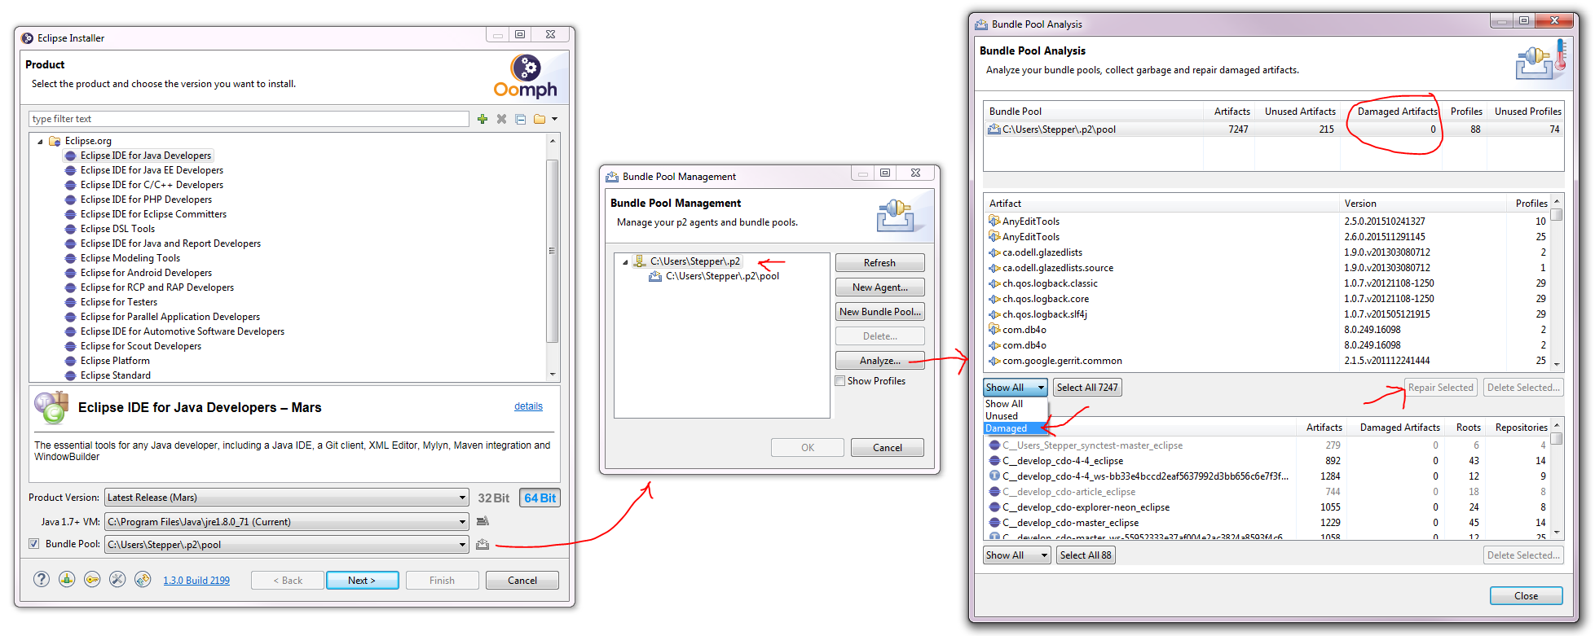1595x636 pixels.
Task: Click the Eclipse.org catalog folder icon
Action: [55, 141]
